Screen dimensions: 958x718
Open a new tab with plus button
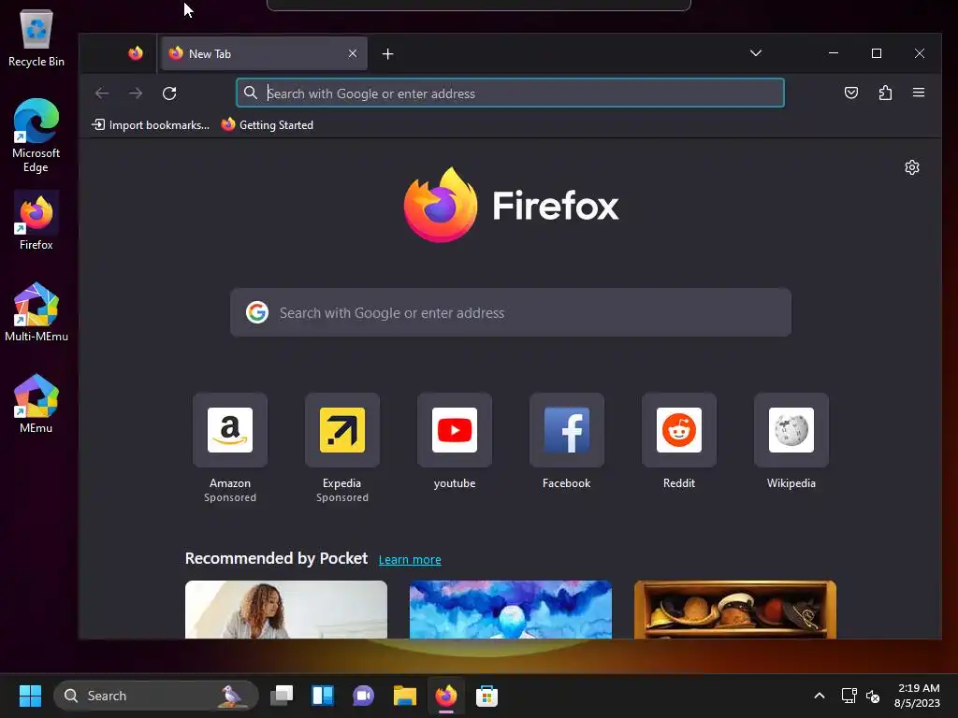(x=387, y=53)
